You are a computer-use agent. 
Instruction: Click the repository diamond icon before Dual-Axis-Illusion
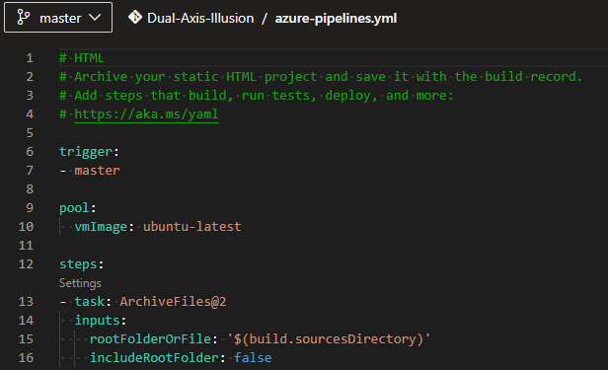pos(135,17)
